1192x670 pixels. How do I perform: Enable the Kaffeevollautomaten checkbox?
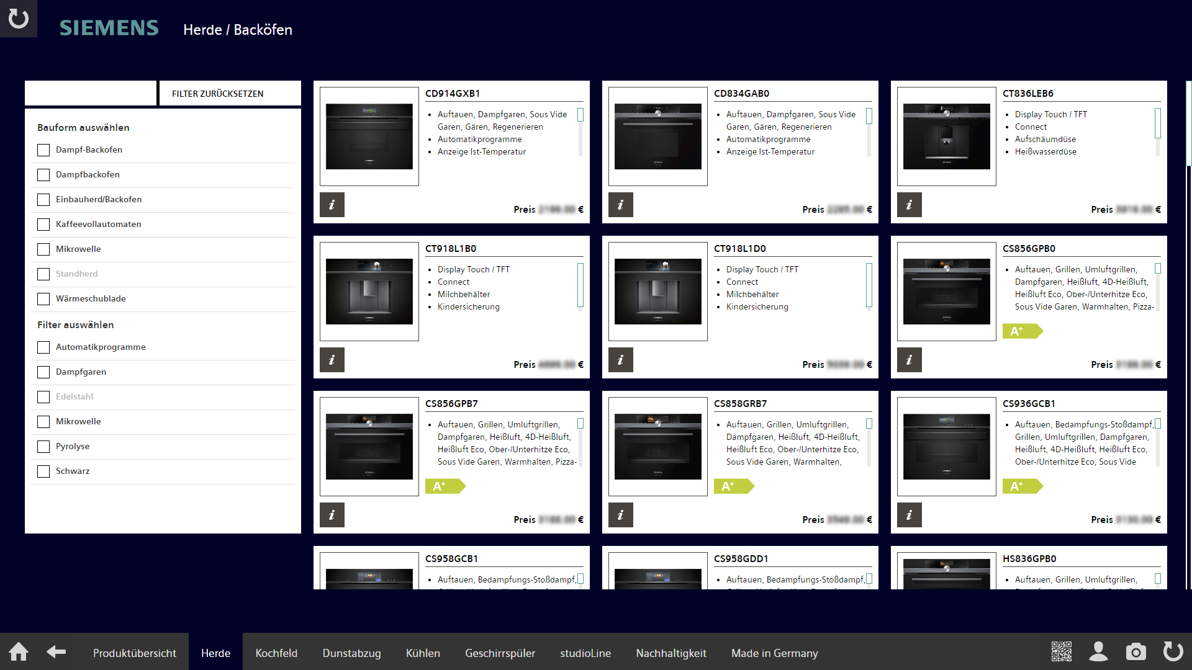(x=43, y=225)
